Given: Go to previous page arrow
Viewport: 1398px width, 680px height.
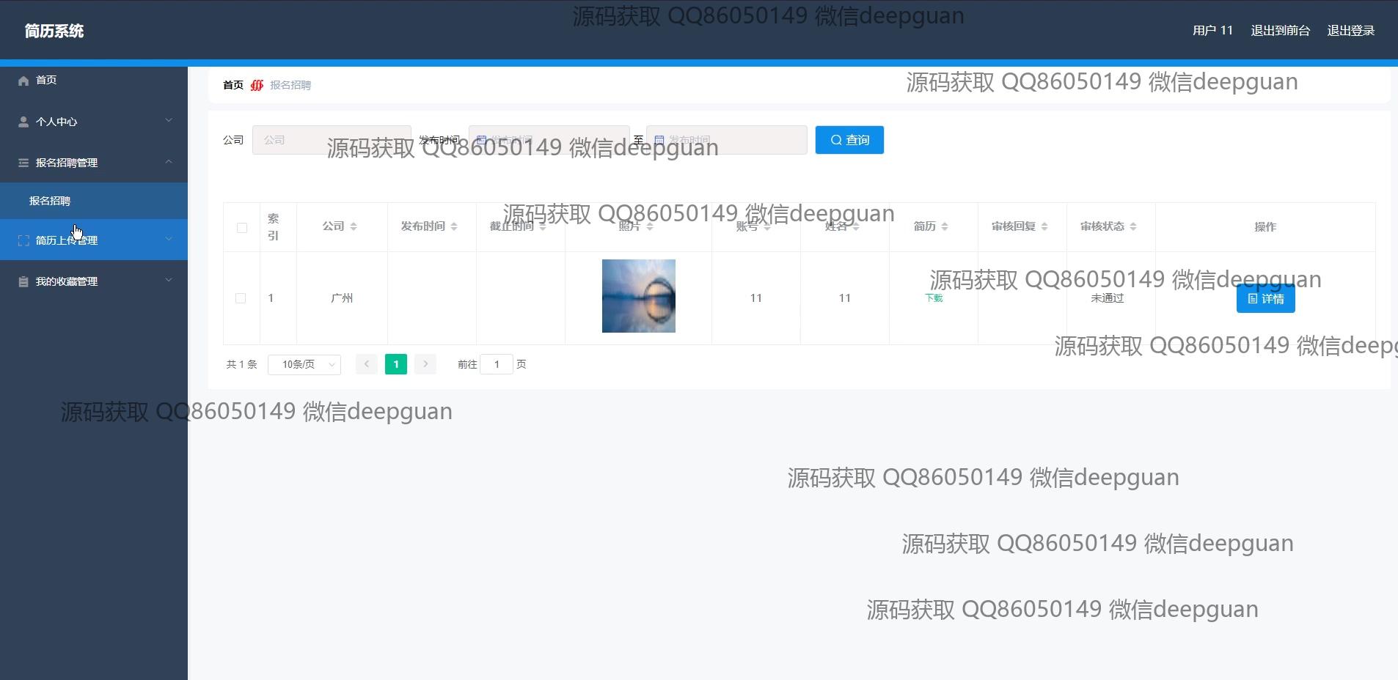Looking at the screenshot, I should (x=367, y=364).
